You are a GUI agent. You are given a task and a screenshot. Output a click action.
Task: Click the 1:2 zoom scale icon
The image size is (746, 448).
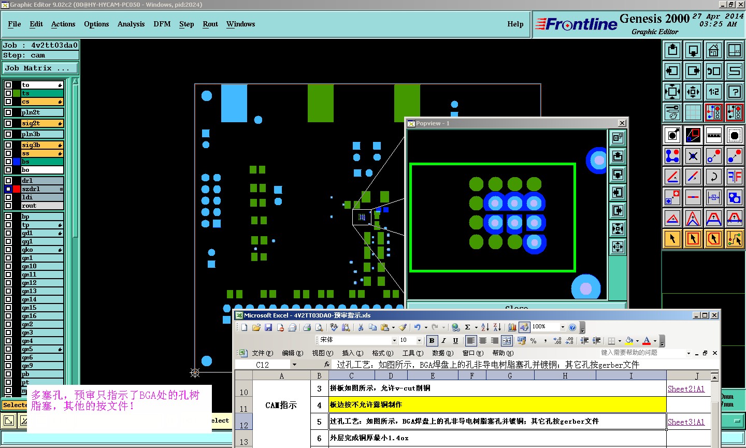click(714, 92)
